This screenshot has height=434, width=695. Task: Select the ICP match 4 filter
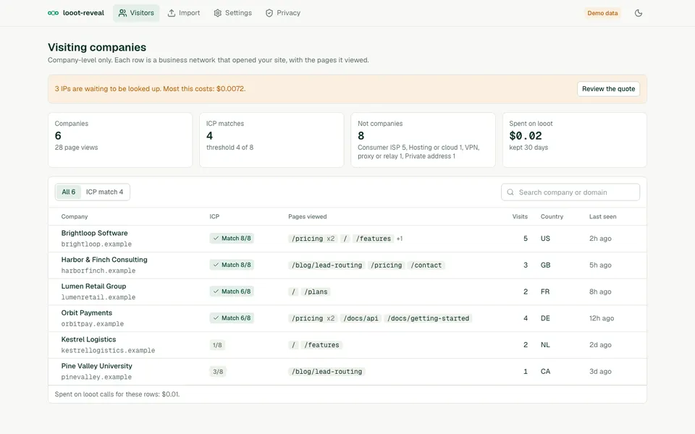click(104, 192)
